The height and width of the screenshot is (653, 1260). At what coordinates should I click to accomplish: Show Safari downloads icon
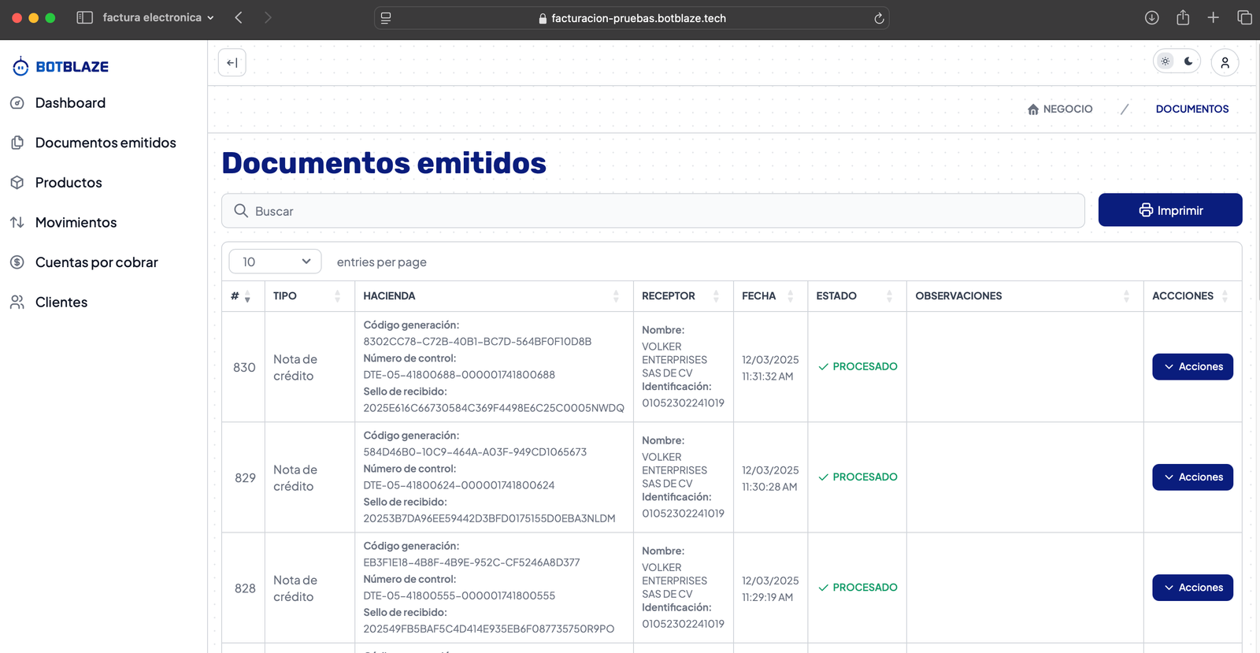coord(1151,18)
